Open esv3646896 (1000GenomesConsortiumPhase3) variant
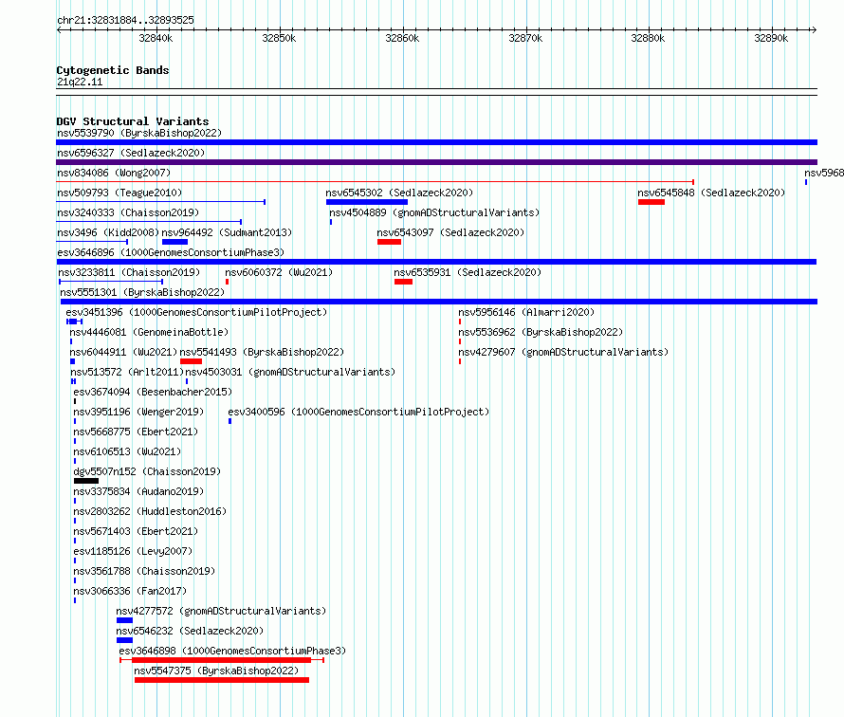The width and height of the screenshot is (844, 717). pyautogui.click(x=171, y=252)
